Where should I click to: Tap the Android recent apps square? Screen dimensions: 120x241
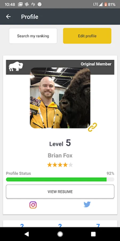click(93, 234)
